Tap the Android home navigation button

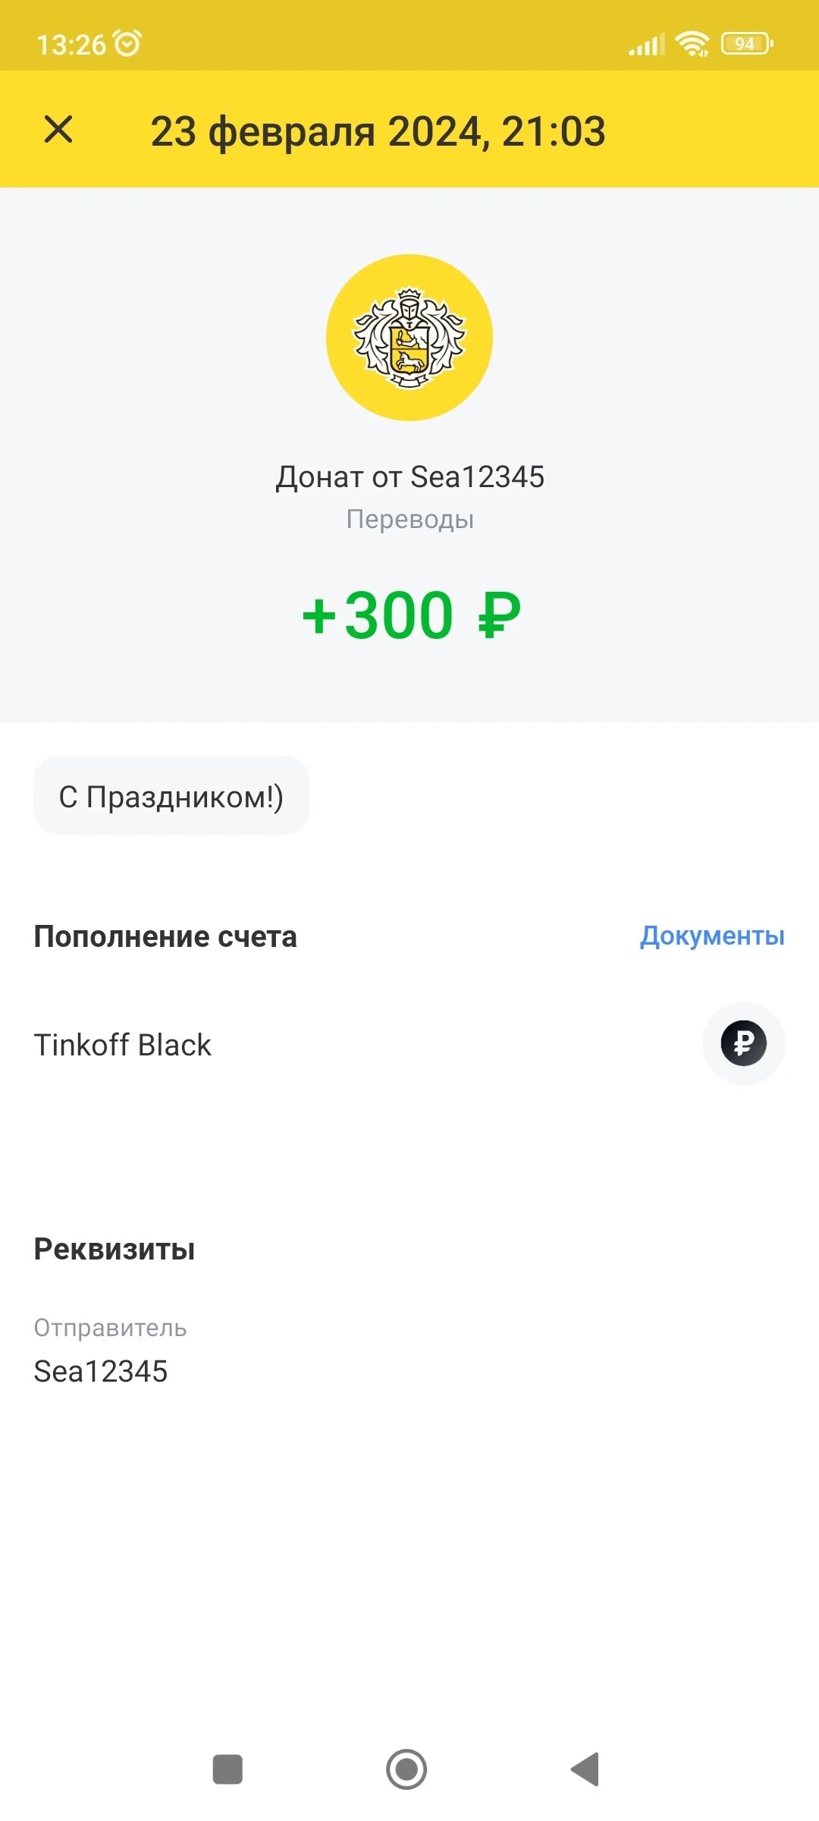406,1769
